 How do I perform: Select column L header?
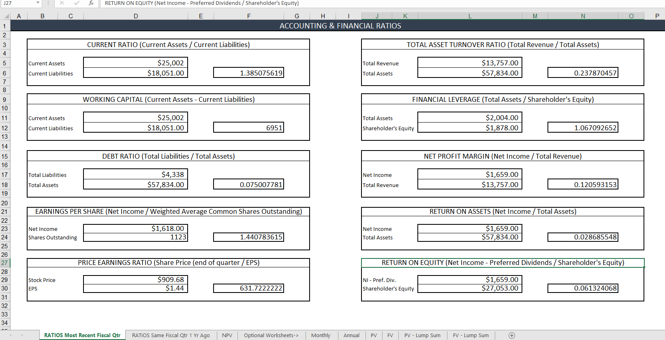pyautogui.click(x=470, y=16)
